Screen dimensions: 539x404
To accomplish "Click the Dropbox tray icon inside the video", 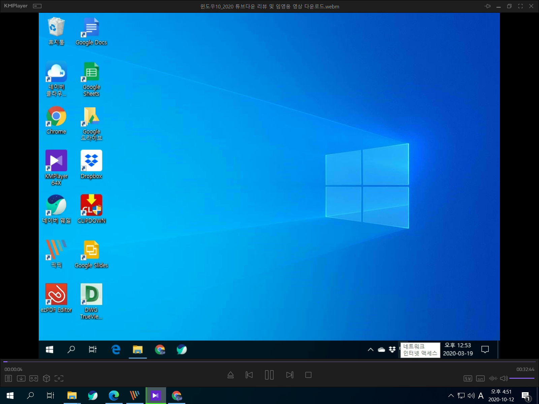I will [x=392, y=349].
